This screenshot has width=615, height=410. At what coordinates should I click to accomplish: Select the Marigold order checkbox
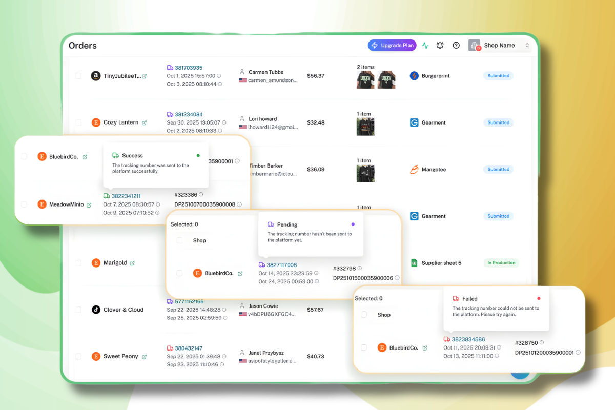(78, 263)
